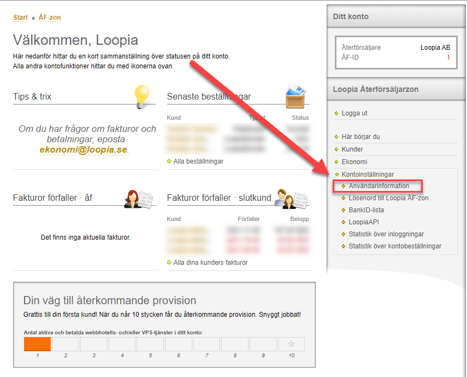467x377 pixels.
Task: Select Kunder in the sidebar menu
Action: [352, 149]
